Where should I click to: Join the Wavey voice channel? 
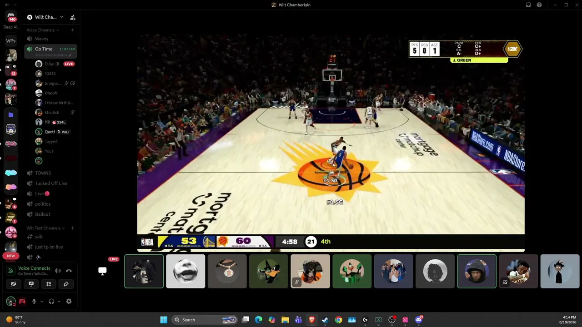coord(50,39)
